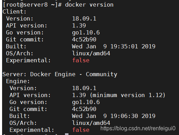Click the 'docker version' command text
This screenshot has height=135, width=179.
(89, 5)
